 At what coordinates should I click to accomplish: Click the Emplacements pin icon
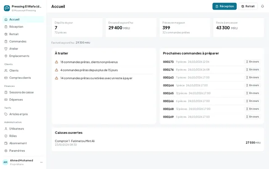click(6, 56)
